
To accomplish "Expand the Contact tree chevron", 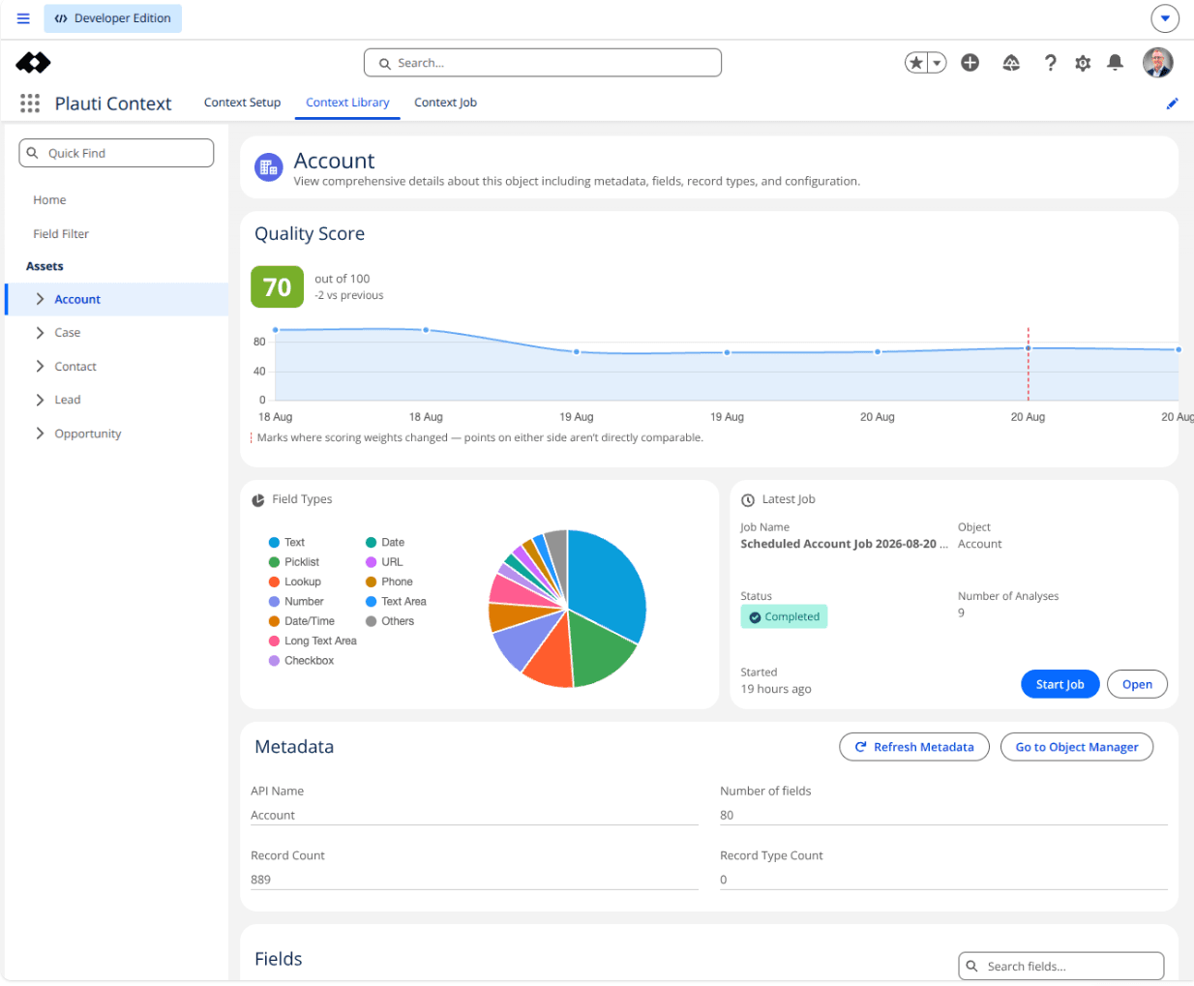I will point(40,367).
